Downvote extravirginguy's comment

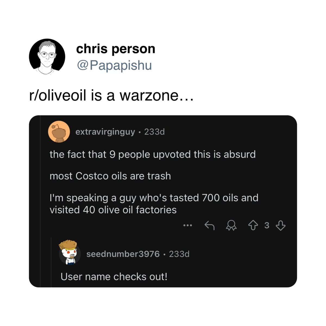(280, 225)
